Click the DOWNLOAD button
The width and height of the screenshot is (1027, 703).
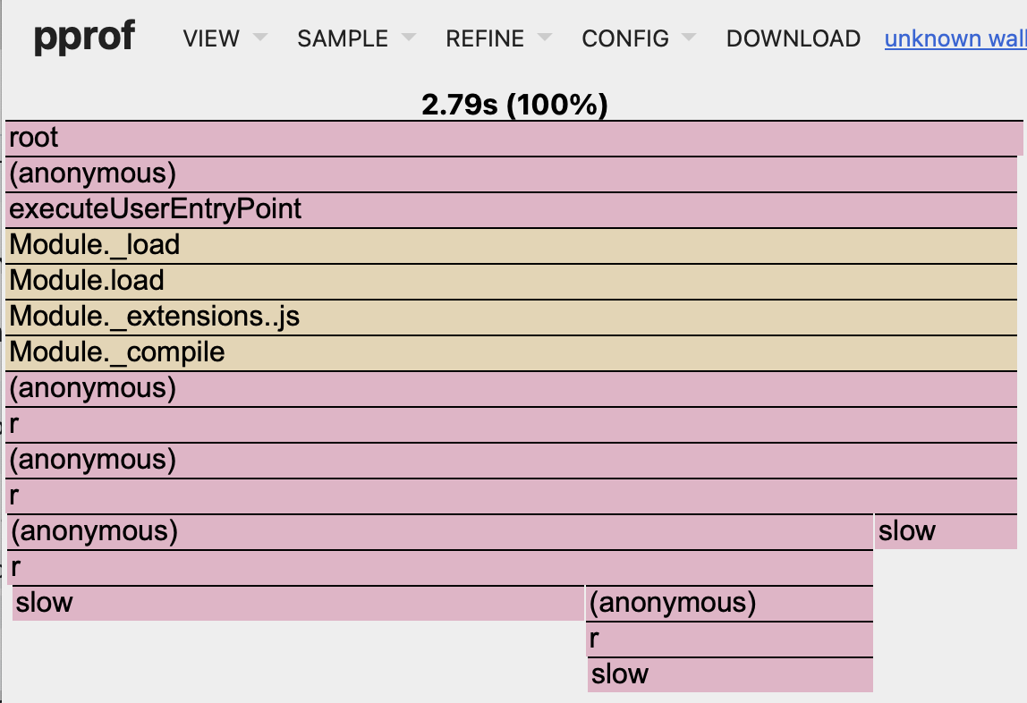793,38
